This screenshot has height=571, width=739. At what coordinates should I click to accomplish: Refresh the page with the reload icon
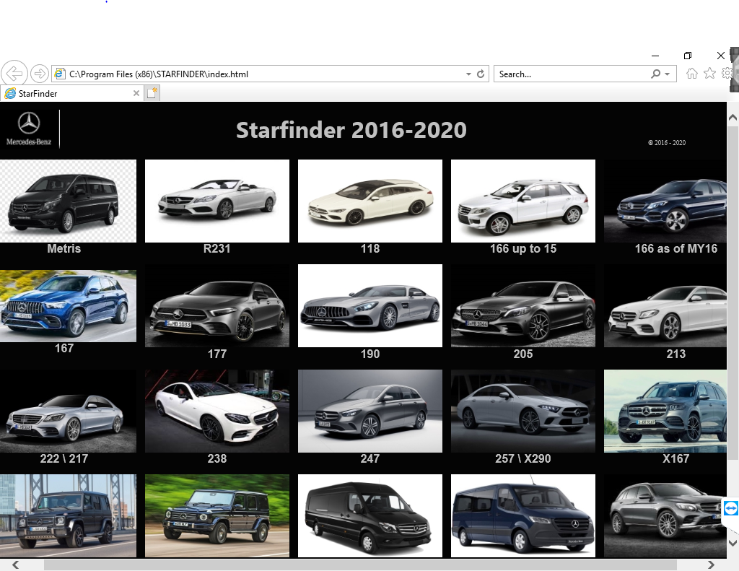(481, 74)
